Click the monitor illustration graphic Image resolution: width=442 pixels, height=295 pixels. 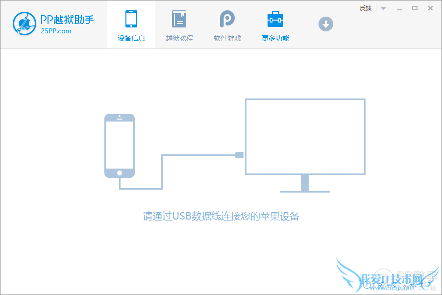tap(305, 137)
